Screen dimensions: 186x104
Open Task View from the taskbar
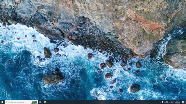40,102
